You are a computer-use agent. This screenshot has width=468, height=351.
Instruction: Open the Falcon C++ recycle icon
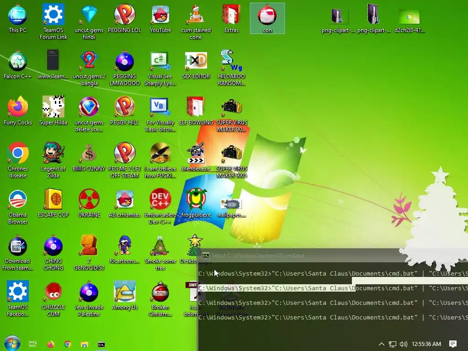[x=18, y=61]
